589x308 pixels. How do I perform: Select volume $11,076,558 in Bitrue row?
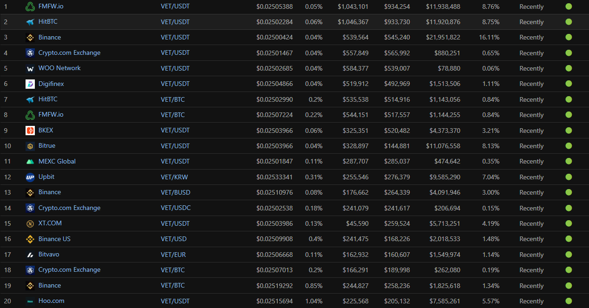pos(443,146)
